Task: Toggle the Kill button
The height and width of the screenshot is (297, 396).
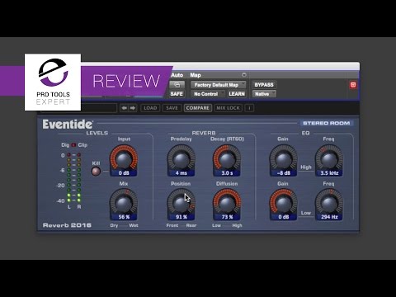Action: [96, 171]
